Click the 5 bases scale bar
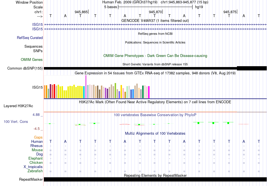Image resolution: width=267 pixels, height=186 pixels. [x=155, y=7]
